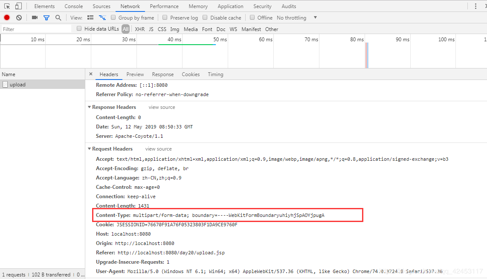The width and height of the screenshot is (487, 279).
Task: Show the Response detail tab
Action: pos(163,74)
